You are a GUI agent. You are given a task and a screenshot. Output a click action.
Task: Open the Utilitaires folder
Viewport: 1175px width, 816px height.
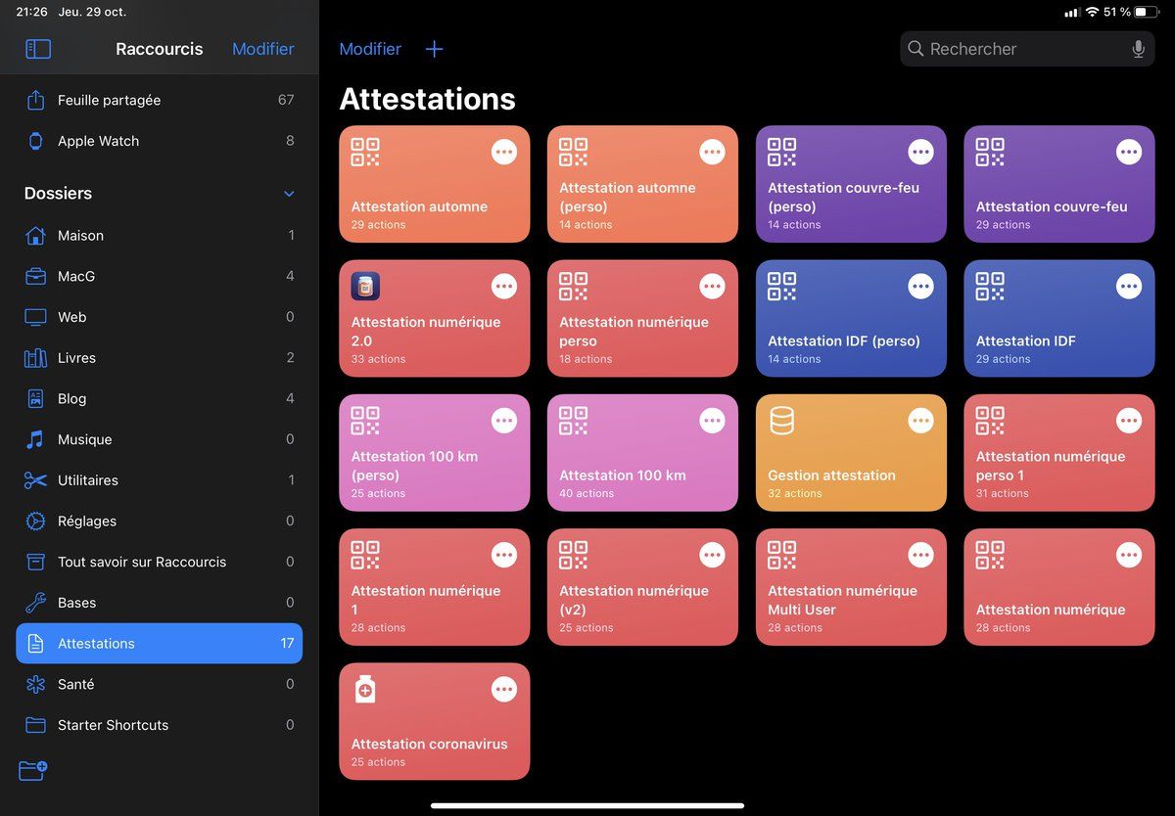pyautogui.click(x=160, y=480)
